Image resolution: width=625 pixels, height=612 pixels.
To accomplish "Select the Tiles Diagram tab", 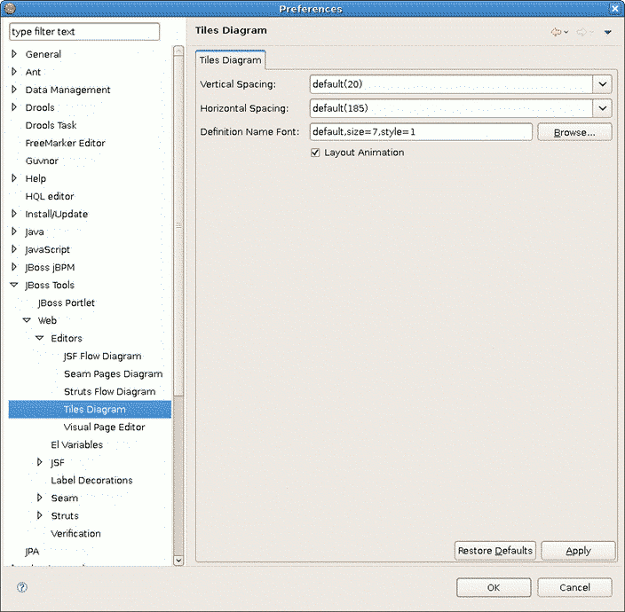I will (x=230, y=60).
